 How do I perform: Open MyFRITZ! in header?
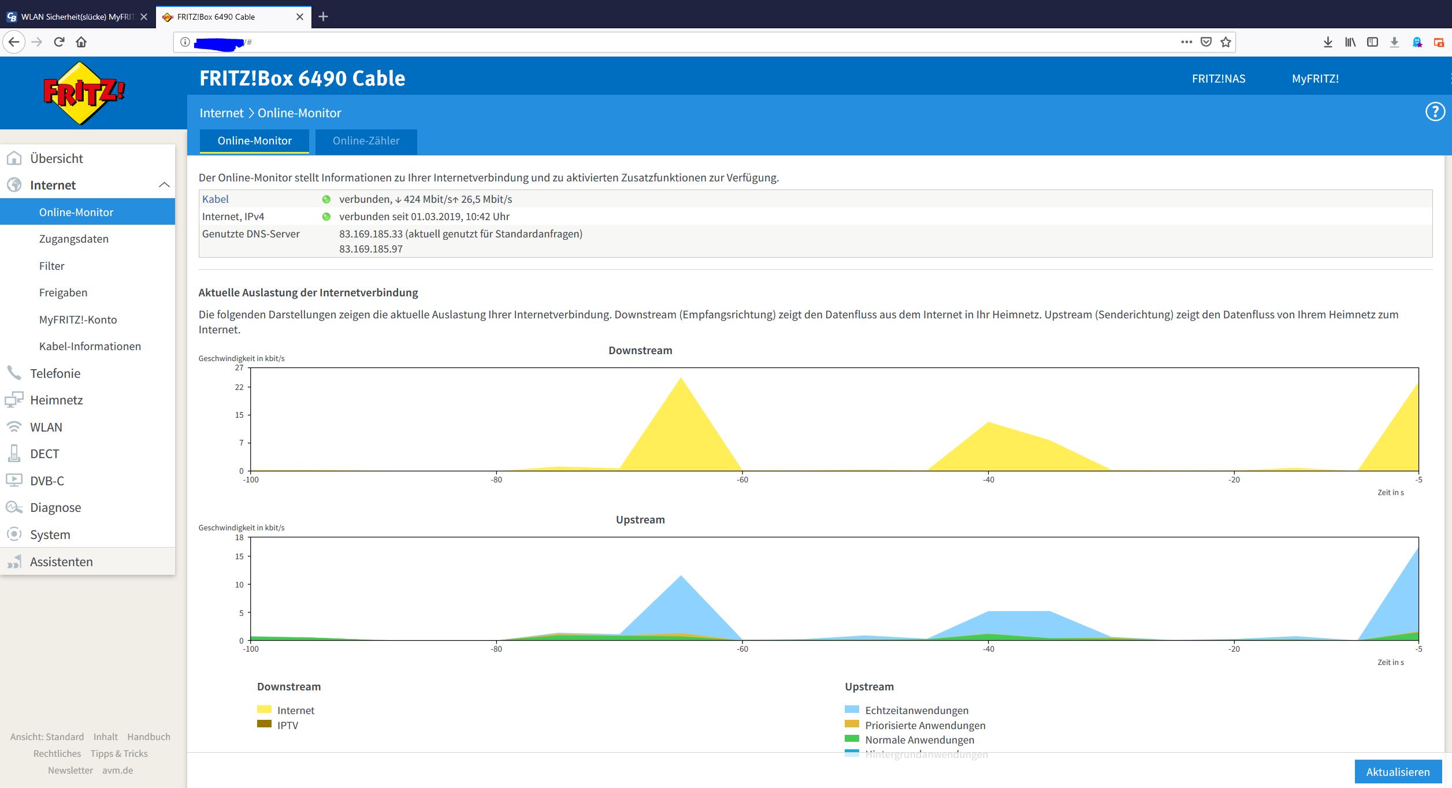click(1315, 79)
